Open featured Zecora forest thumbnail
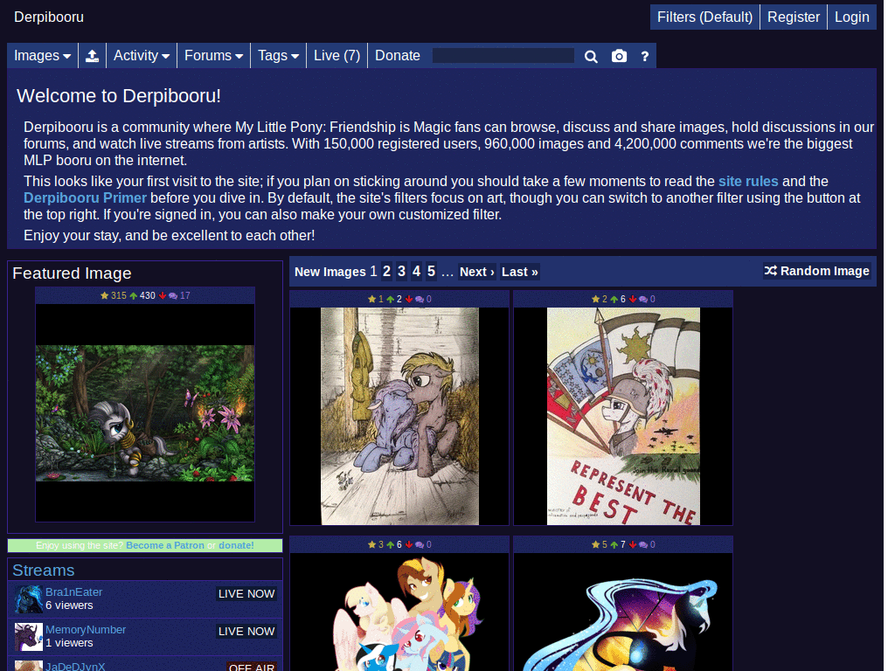This screenshot has width=895, height=671. [145, 413]
